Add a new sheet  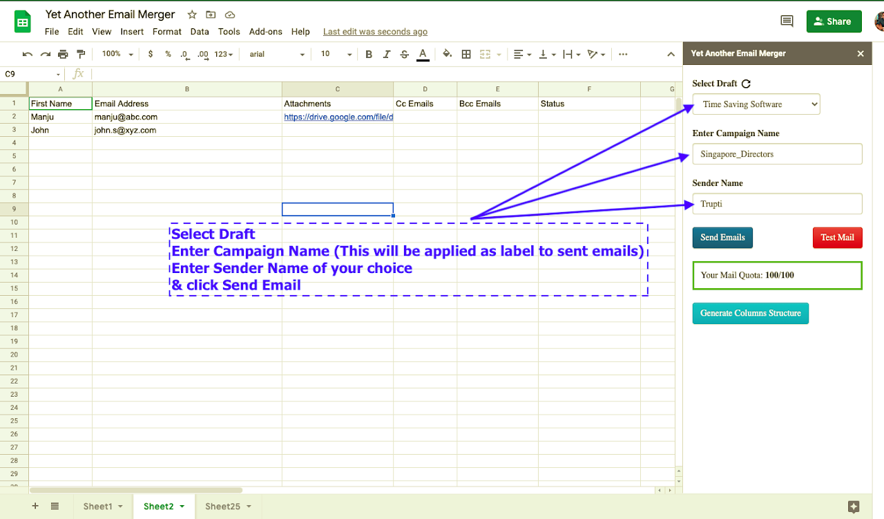click(35, 506)
